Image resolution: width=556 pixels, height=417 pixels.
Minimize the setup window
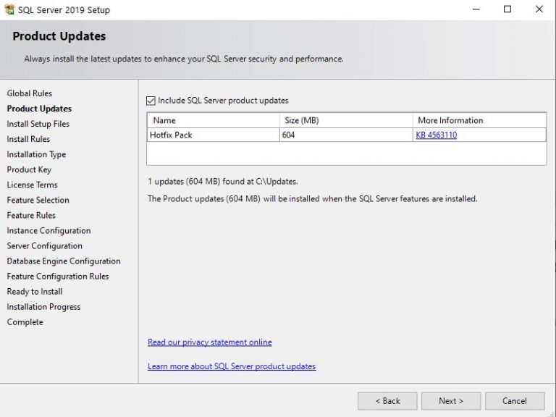[476, 9]
